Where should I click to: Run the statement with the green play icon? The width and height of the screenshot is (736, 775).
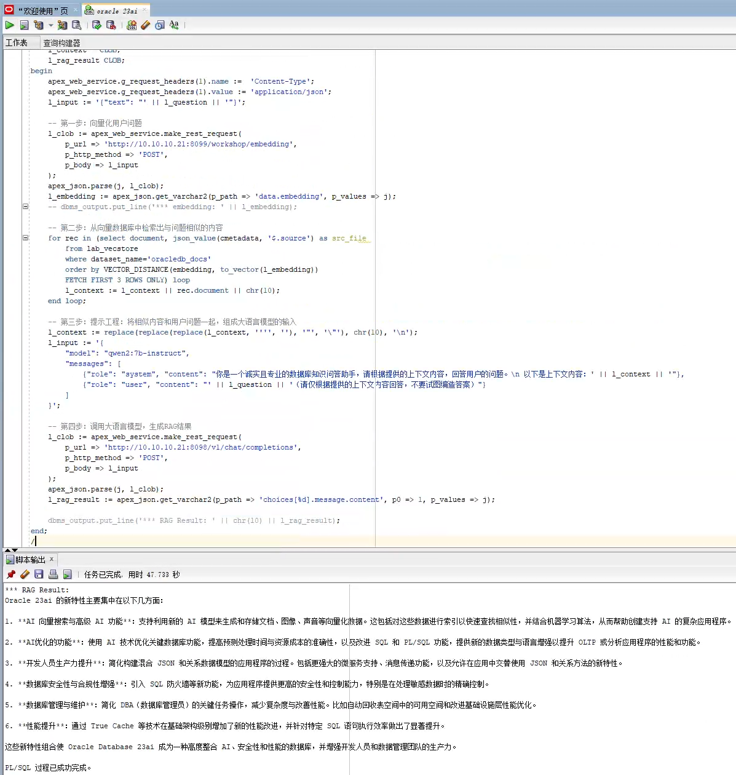tap(10, 25)
